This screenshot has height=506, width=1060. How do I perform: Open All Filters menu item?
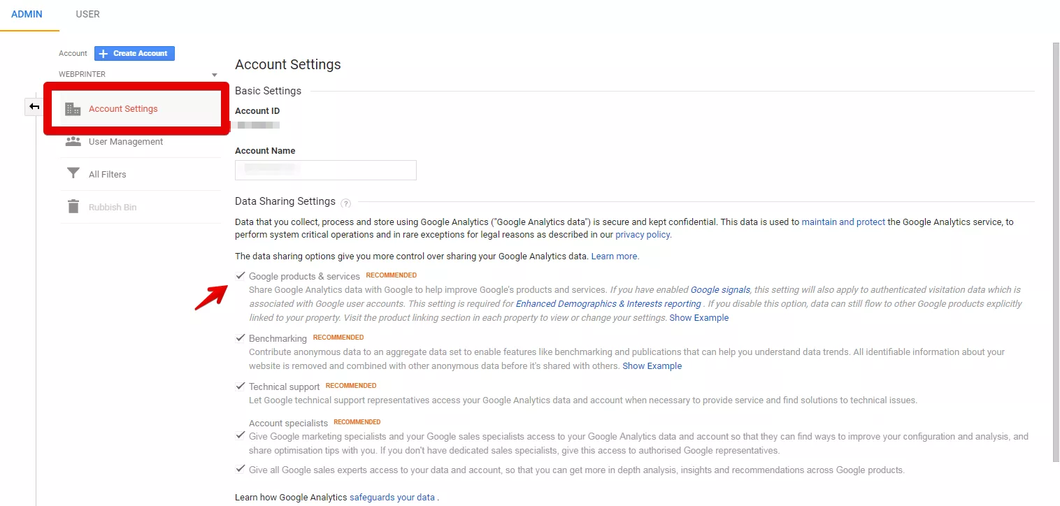point(108,174)
